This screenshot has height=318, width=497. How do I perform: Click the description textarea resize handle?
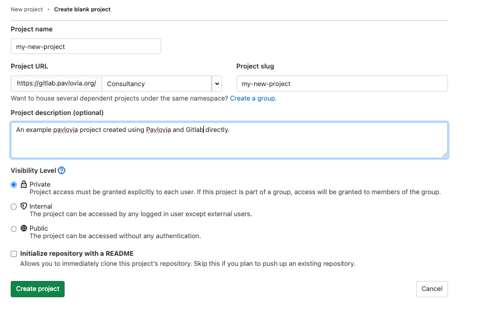pyautogui.click(x=444, y=154)
